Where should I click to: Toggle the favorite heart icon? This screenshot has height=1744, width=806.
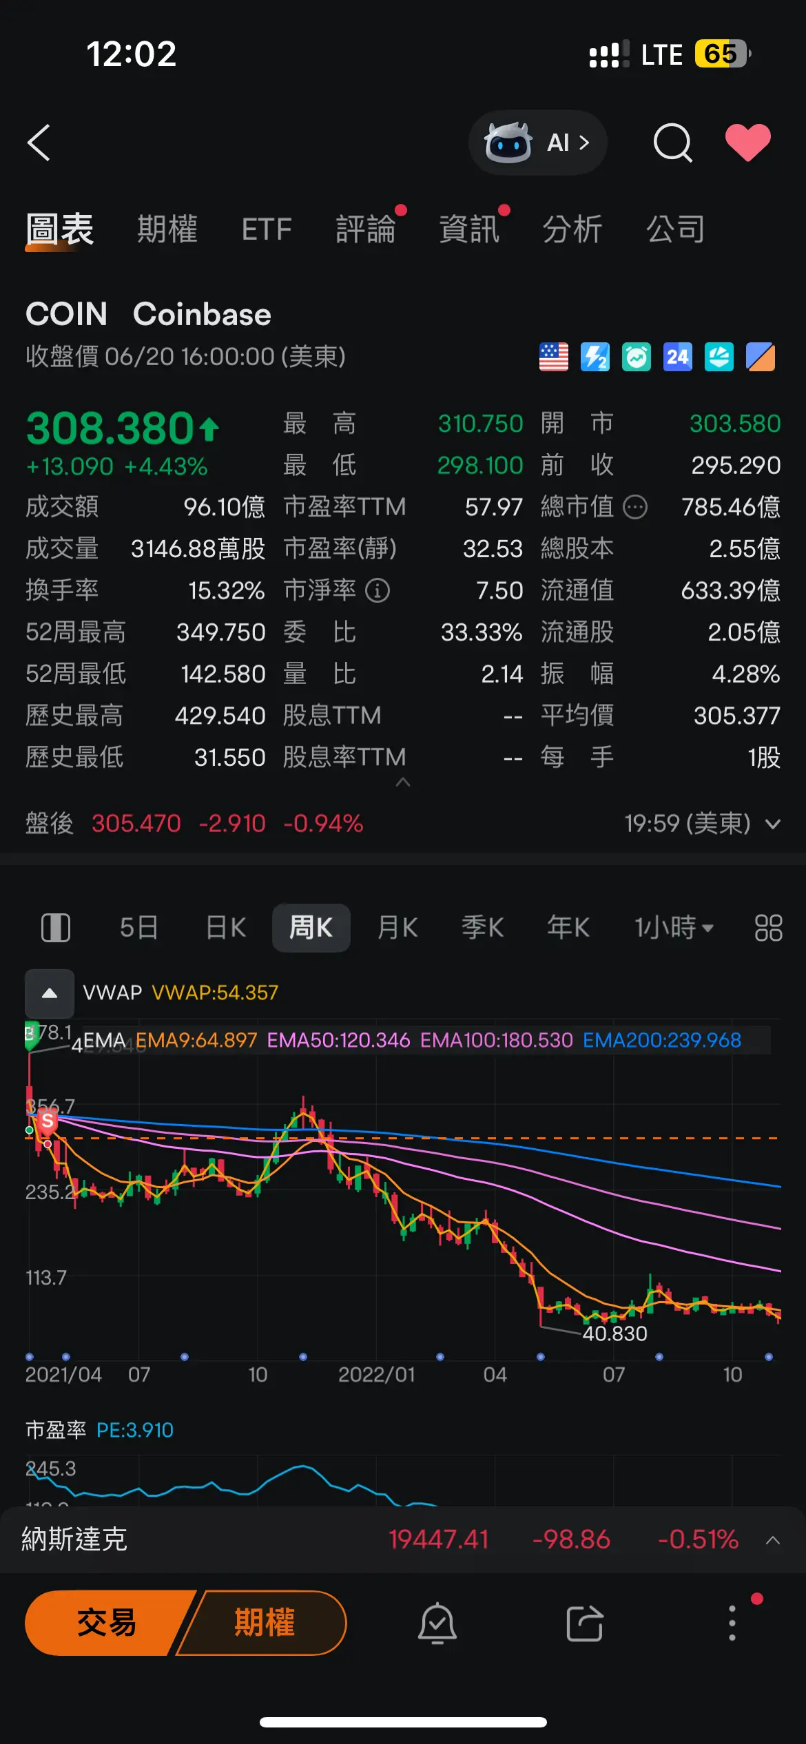point(748,143)
